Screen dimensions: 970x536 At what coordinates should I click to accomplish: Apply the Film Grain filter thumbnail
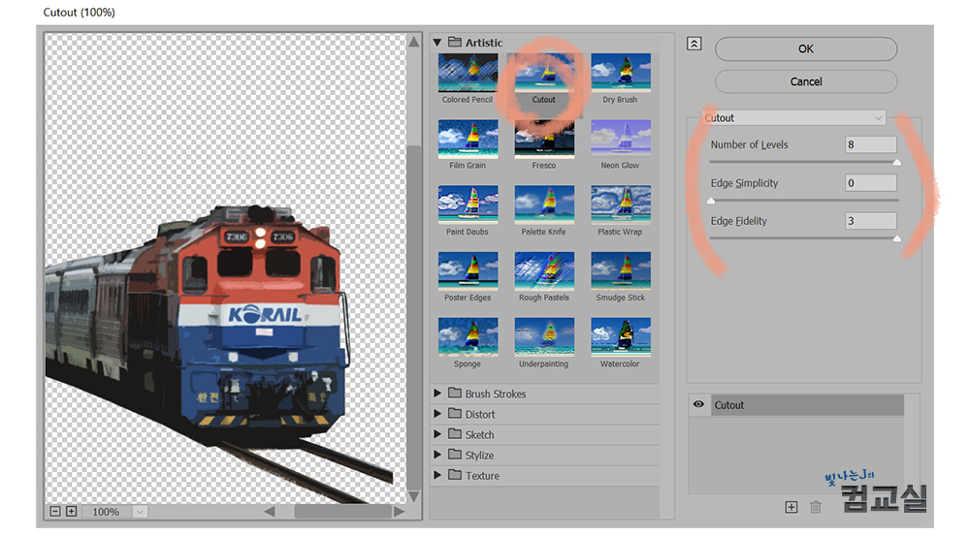(468, 140)
